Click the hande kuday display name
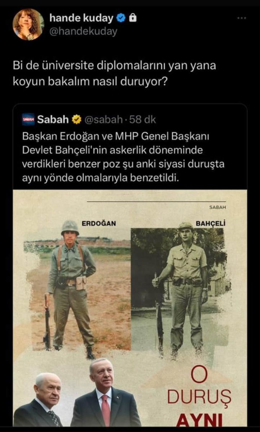 pos(82,18)
